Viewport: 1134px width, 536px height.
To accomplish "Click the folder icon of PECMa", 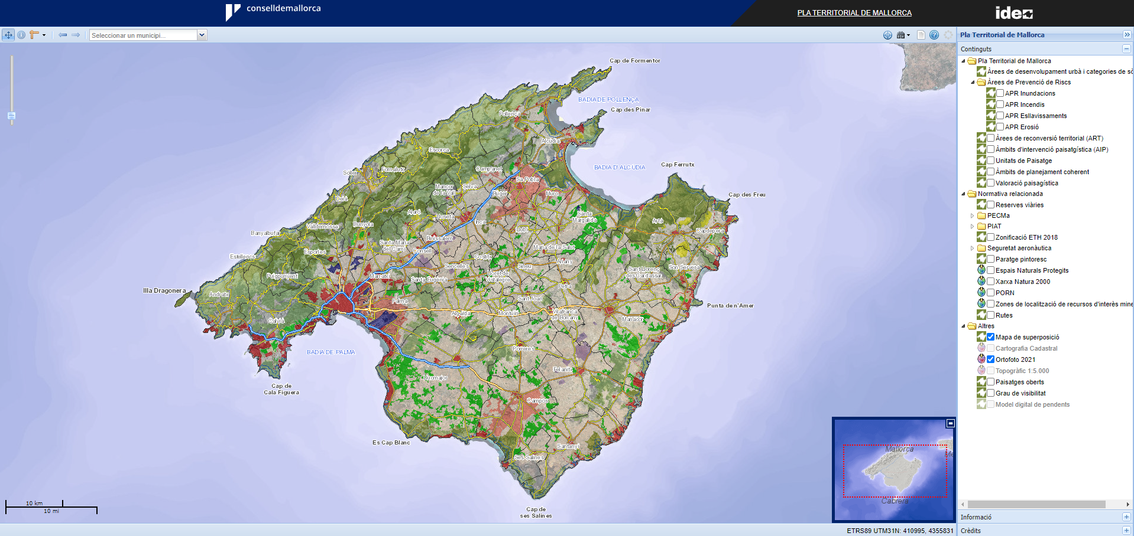I will [981, 215].
